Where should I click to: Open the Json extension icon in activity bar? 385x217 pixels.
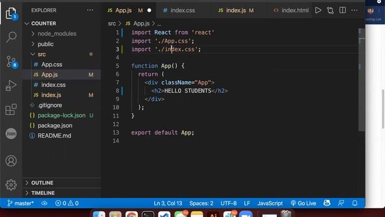pyautogui.click(x=11, y=134)
